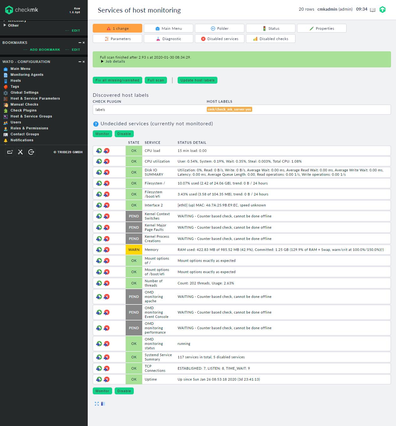Image resolution: width=396 pixels, height=426 pixels.
Task: Disable CPU utilization service icon
Action: (x=107, y=161)
